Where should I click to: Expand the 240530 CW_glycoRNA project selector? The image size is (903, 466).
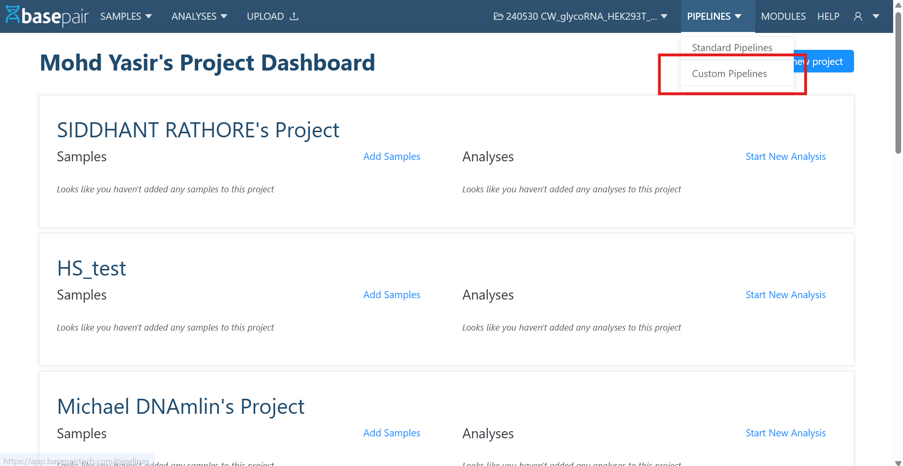(x=665, y=16)
